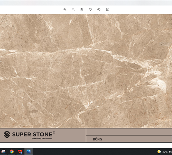The height and width of the screenshot is (155, 172).
Task: Open the crop and edit tool
Action: coord(107,10)
